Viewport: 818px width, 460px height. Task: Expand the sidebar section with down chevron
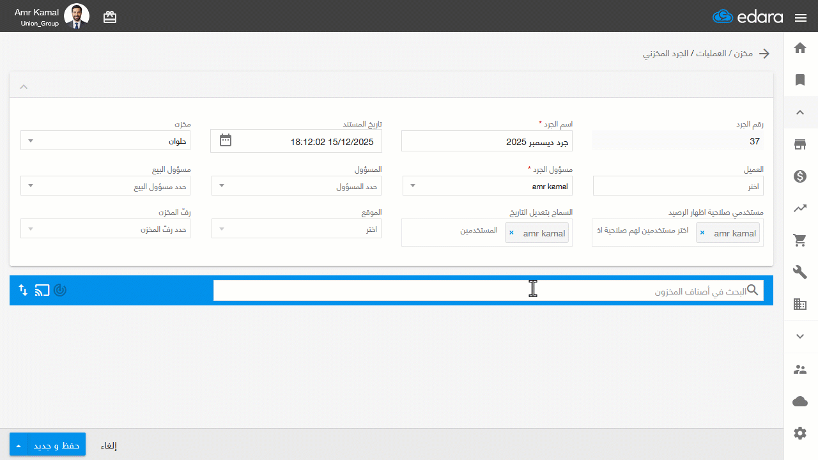800,336
